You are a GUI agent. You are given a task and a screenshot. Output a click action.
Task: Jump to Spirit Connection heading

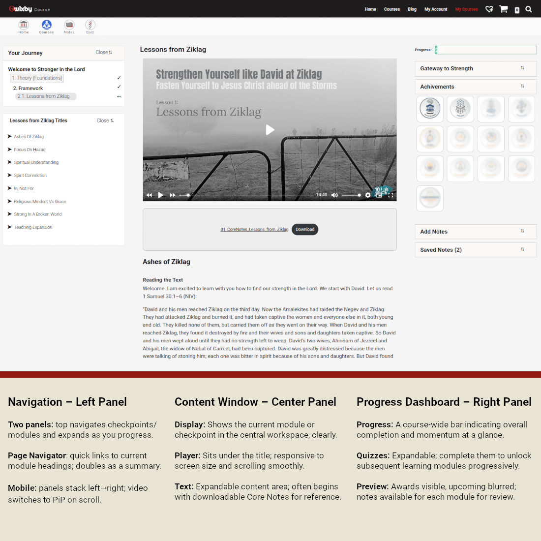[30, 176]
